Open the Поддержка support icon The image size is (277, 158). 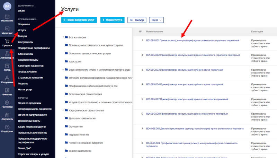point(7,129)
